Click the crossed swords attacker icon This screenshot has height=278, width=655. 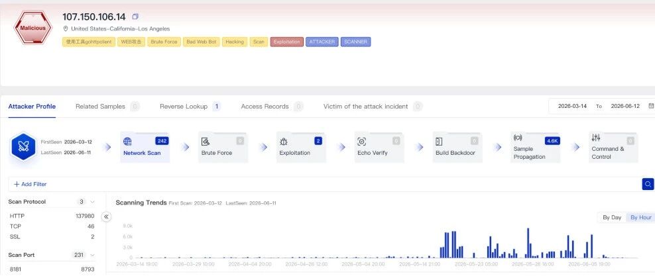coord(23,147)
